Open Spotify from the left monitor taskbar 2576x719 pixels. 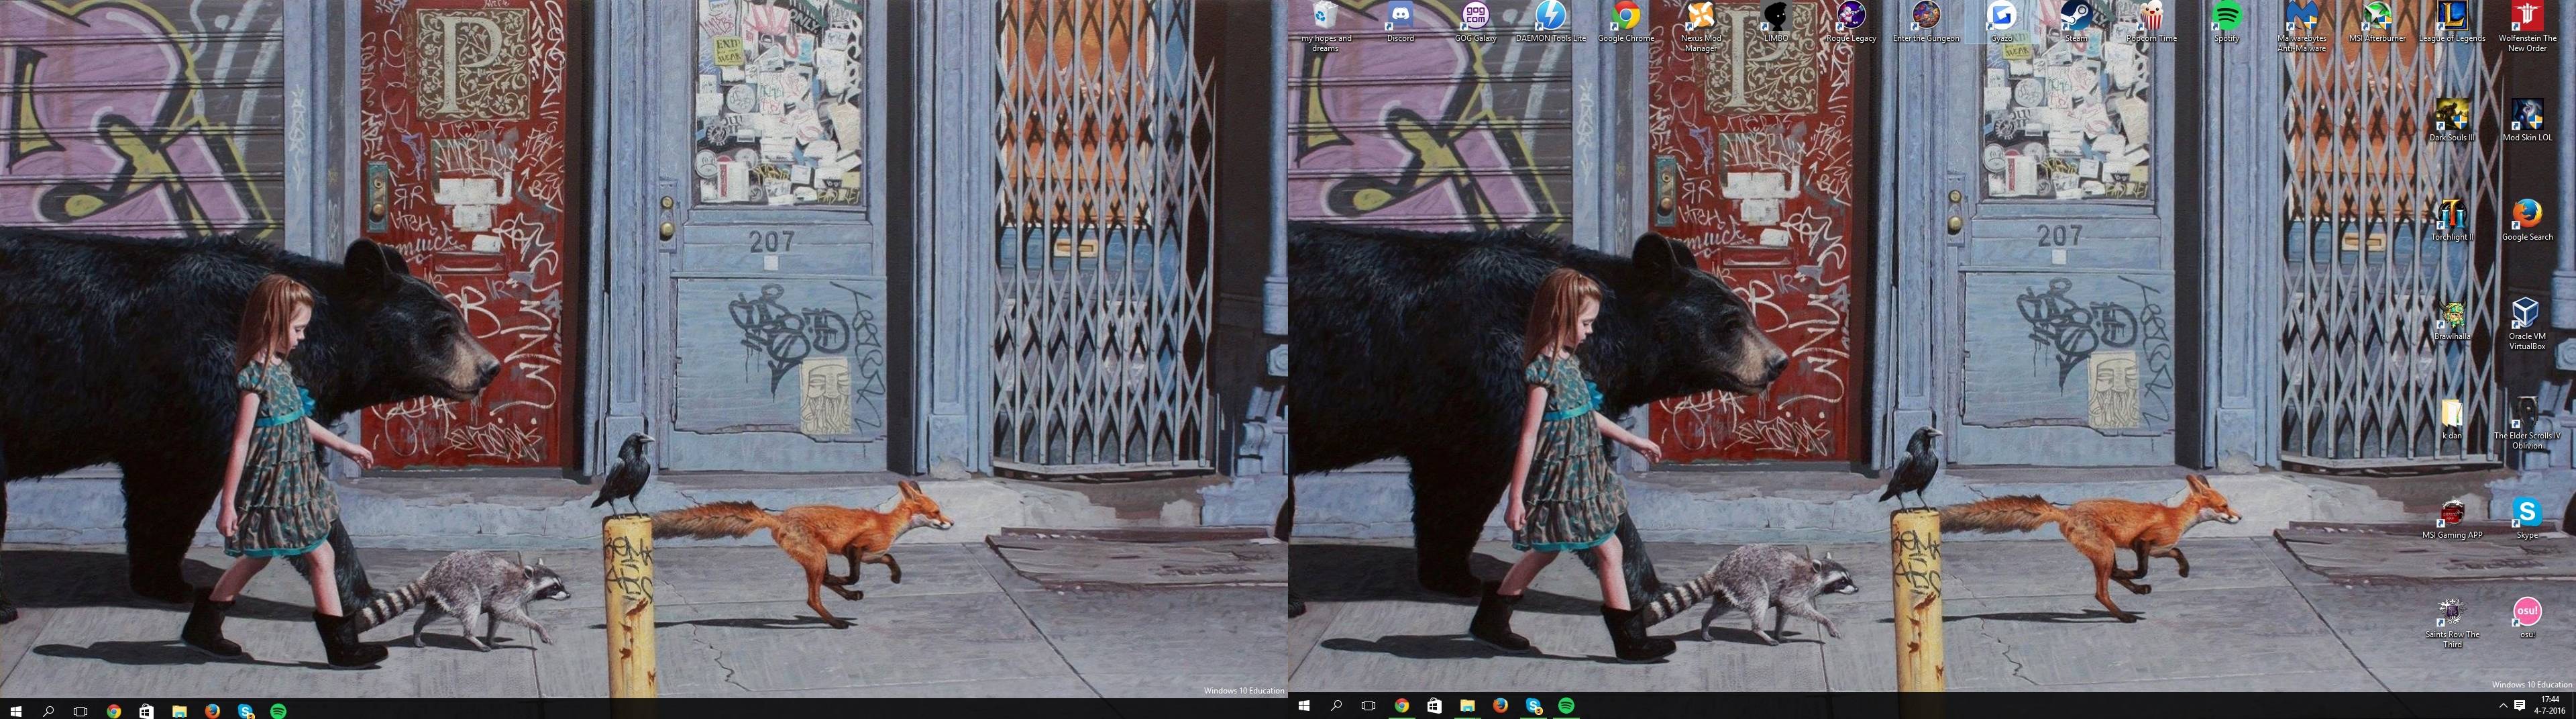[278, 711]
